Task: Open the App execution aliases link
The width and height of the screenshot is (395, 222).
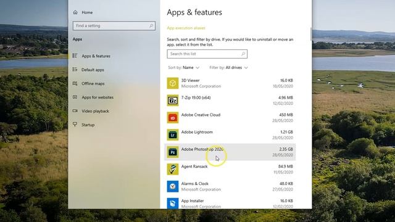Action: click(186, 28)
